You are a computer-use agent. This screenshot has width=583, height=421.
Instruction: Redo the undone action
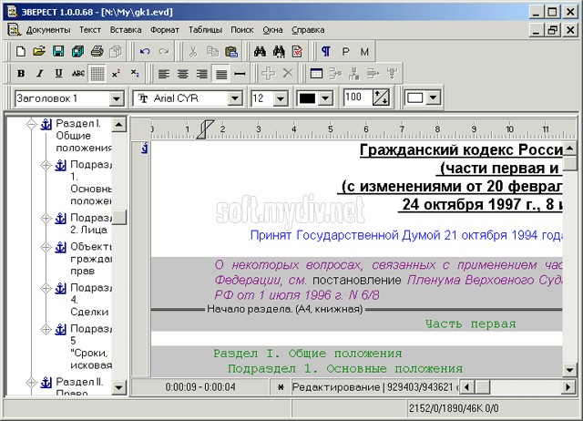point(164,51)
